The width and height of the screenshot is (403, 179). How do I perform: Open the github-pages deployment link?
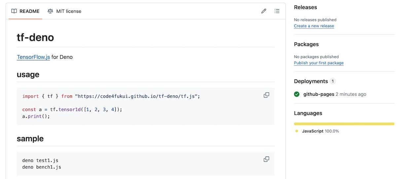click(319, 94)
